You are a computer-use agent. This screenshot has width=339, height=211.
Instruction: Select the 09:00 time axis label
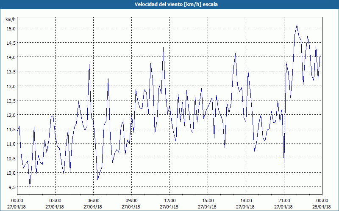[x=131, y=201]
